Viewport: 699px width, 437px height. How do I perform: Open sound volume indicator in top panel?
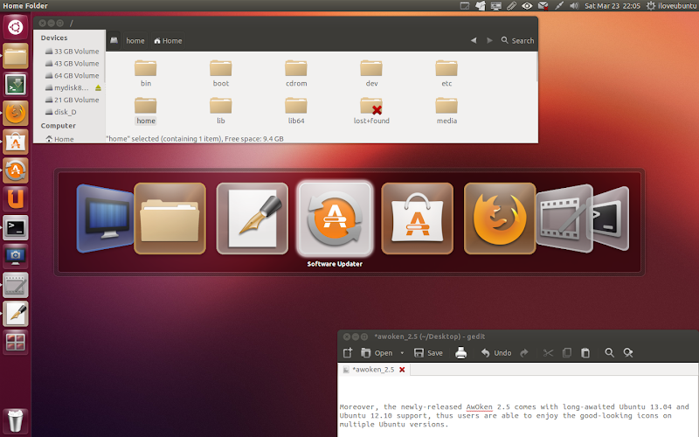pos(574,6)
